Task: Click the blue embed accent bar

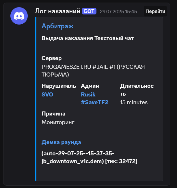Action: pos(36,99)
